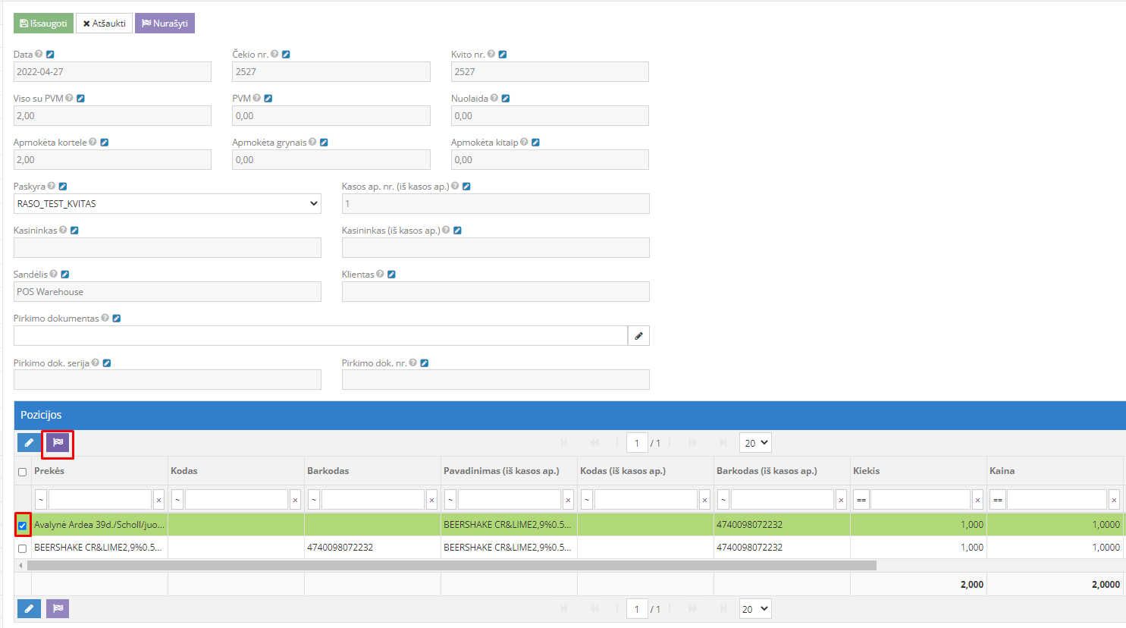The height and width of the screenshot is (628, 1126).
Task: Open the Kiekis filter operator selector
Action: tap(861, 500)
